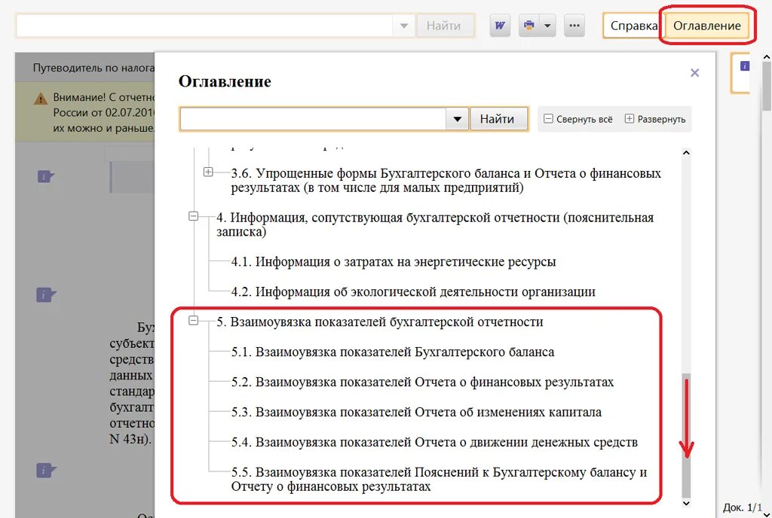Expand section 3.6 tree node

[x=208, y=172]
